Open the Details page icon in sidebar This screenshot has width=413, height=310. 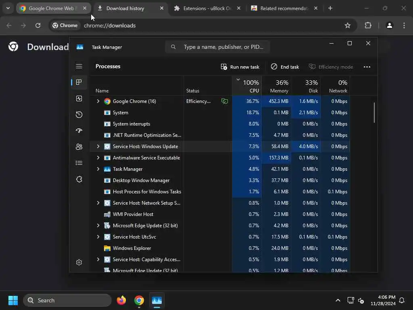79,163
